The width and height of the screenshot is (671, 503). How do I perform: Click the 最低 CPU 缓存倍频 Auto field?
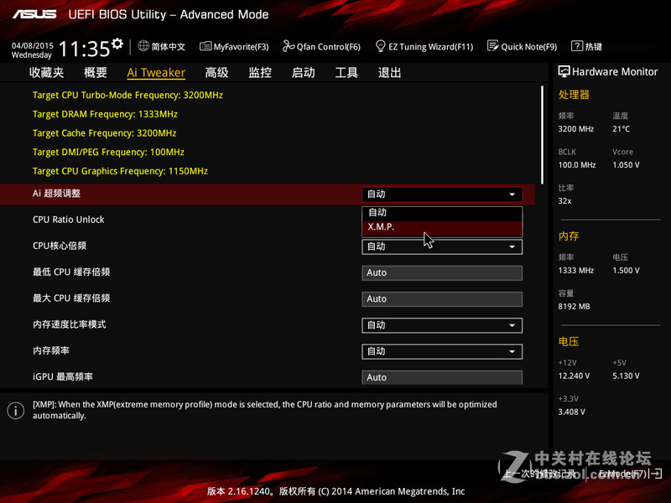[x=442, y=272]
